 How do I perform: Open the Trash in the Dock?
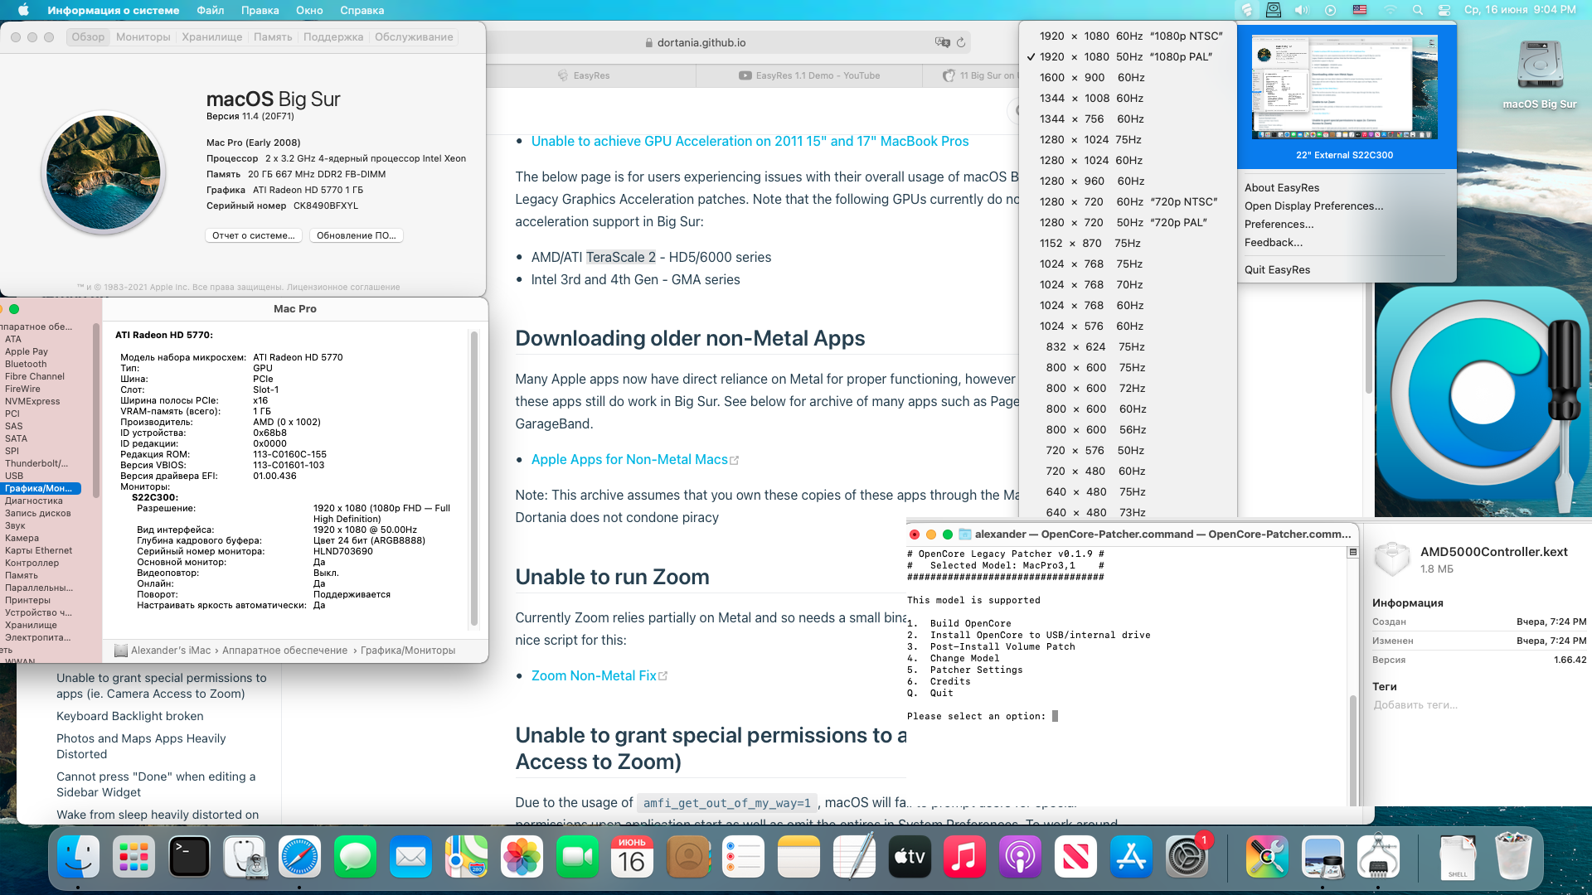click(x=1513, y=858)
